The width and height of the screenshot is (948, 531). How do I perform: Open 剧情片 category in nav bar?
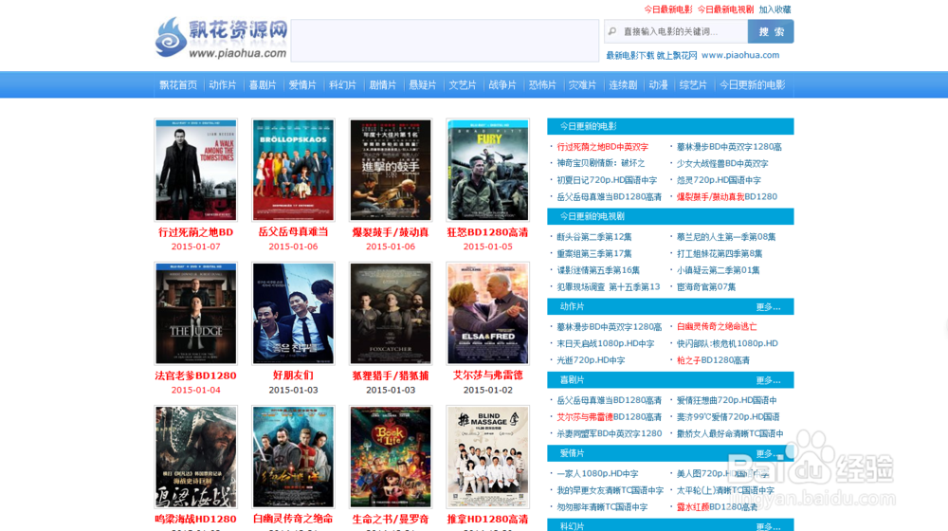point(383,85)
